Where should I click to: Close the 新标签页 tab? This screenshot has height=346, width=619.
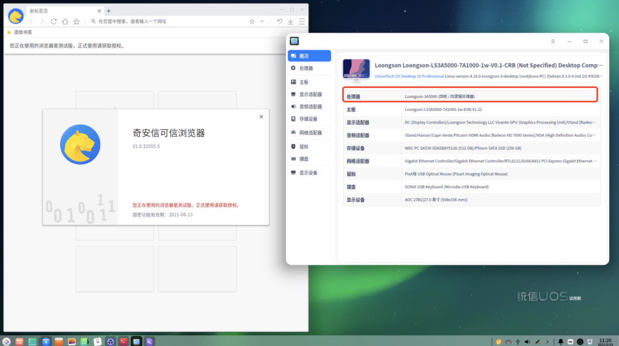(x=99, y=11)
